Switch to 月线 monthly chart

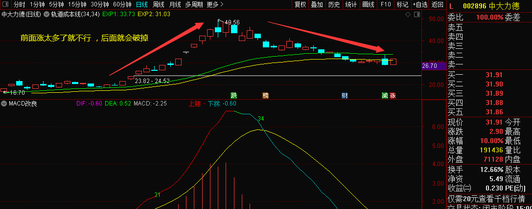pos(175,5)
